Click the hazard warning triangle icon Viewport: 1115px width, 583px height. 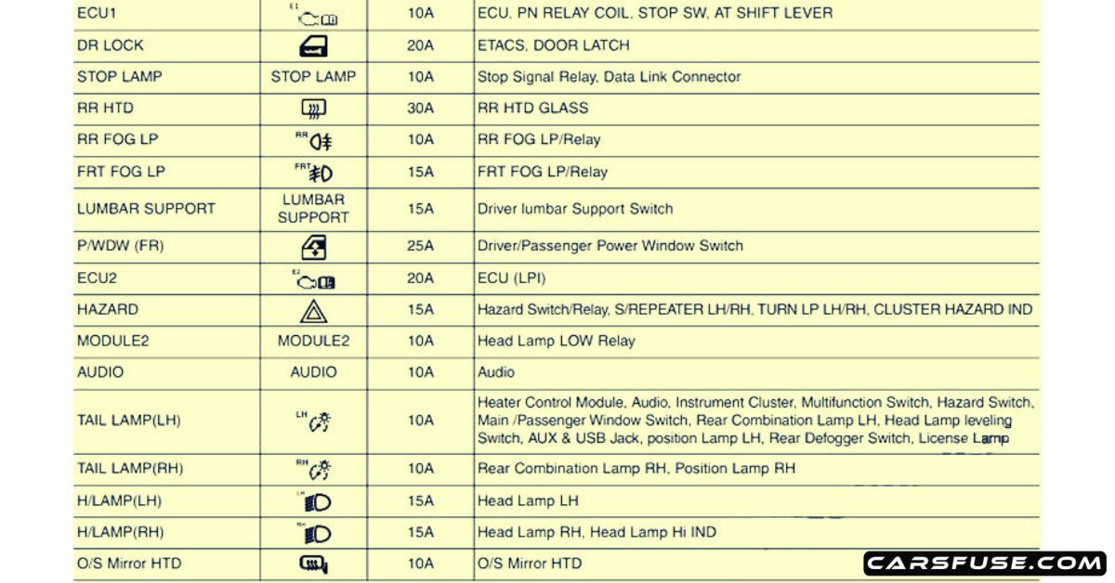click(x=313, y=309)
